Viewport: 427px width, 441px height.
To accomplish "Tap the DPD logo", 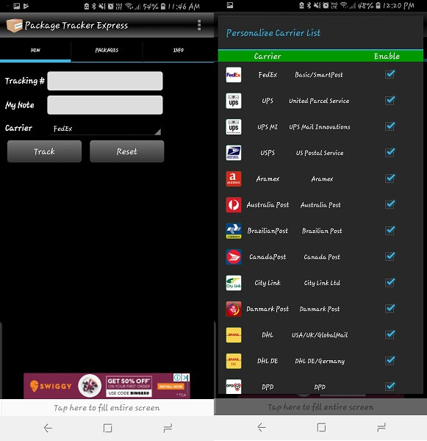I will [x=234, y=387].
